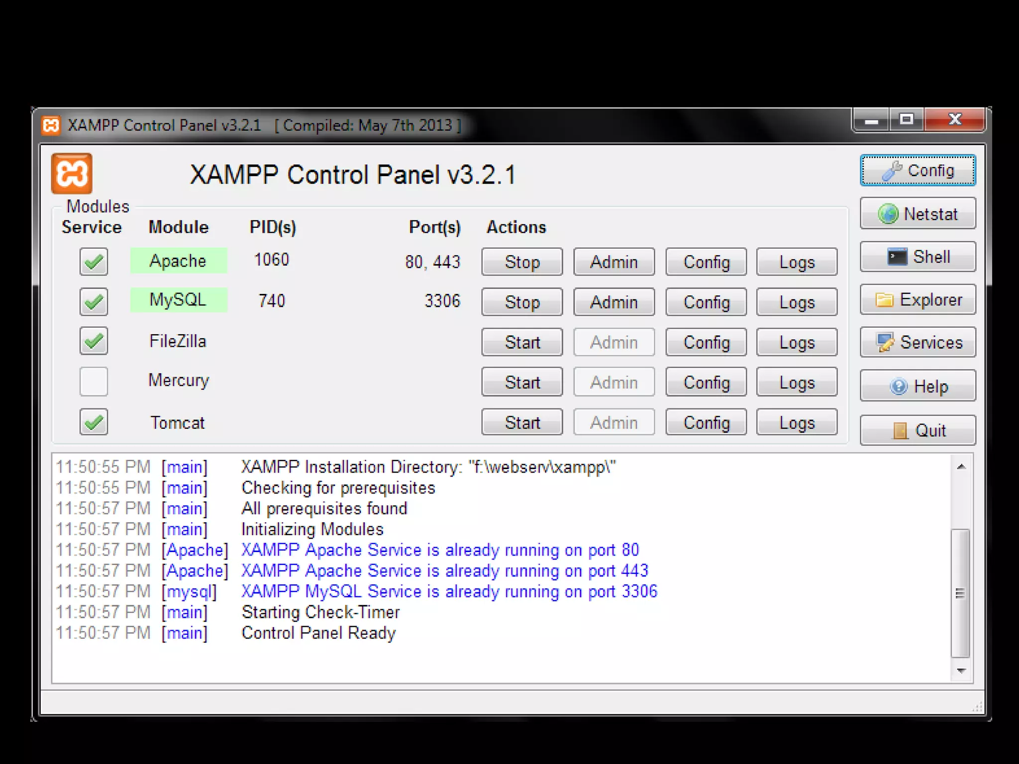The height and width of the screenshot is (764, 1019).
Task: Close the XAMPP Control Panel window
Action: [954, 120]
